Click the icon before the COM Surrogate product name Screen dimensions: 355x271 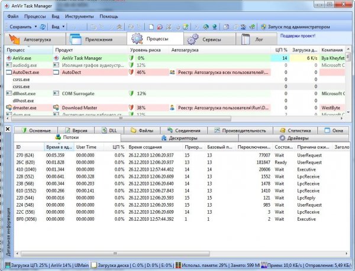[x=56, y=93]
